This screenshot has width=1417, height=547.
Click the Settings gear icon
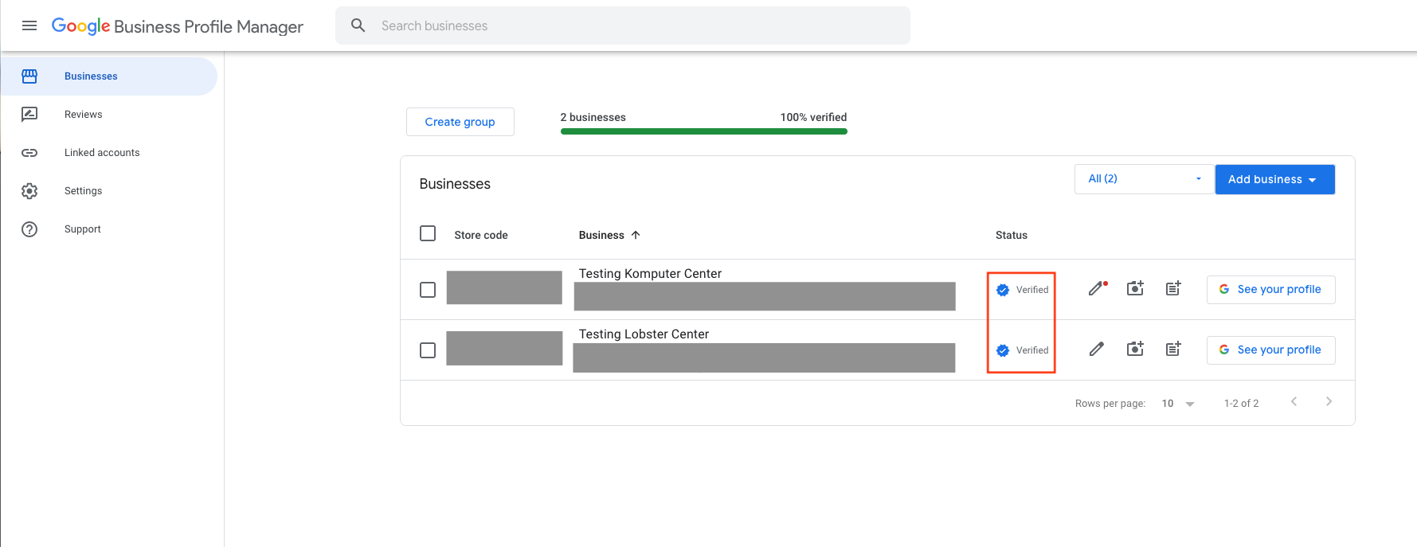coord(29,191)
